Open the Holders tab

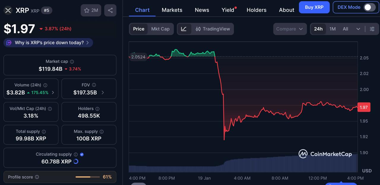(256, 10)
